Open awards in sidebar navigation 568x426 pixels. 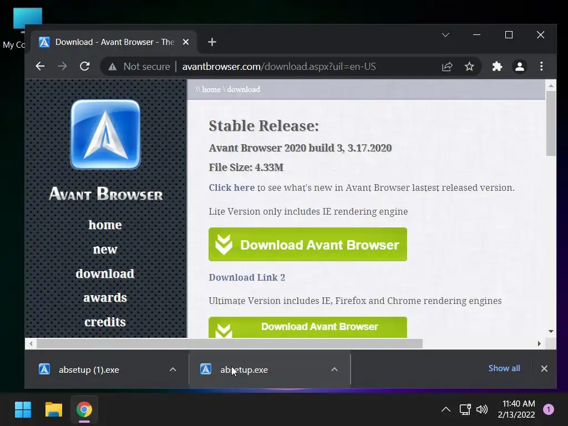coord(105,298)
